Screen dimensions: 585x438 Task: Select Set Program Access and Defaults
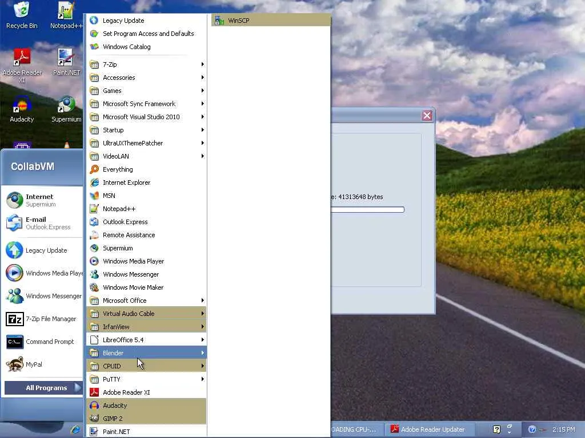(147, 34)
